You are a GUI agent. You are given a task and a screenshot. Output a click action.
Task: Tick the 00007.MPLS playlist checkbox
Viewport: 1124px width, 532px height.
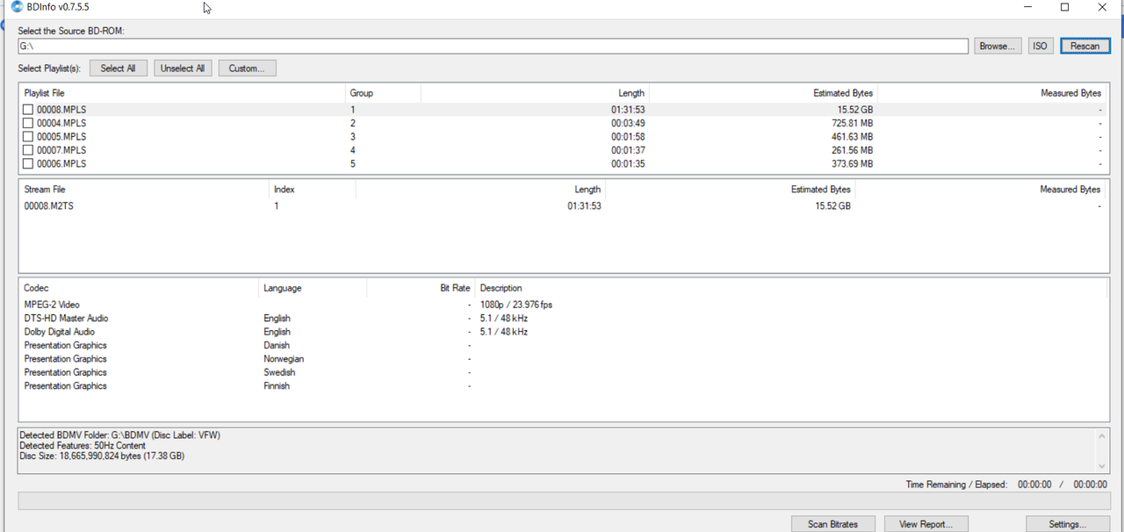(28, 151)
